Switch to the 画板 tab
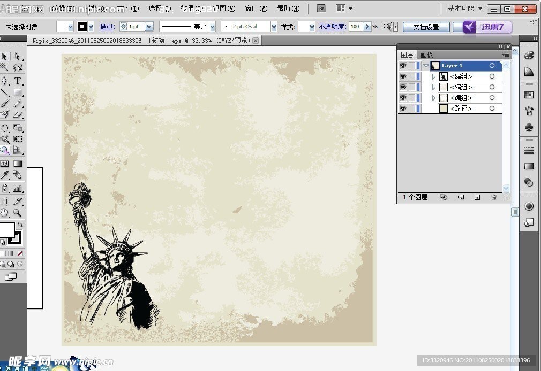Image resolution: width=541 pixels, height=371 pixels. point(426,55)
